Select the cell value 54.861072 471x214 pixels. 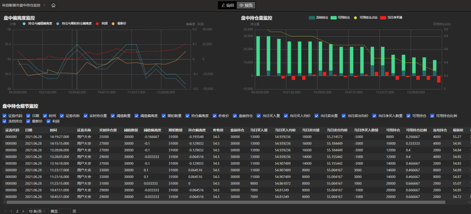pos(283,184)
